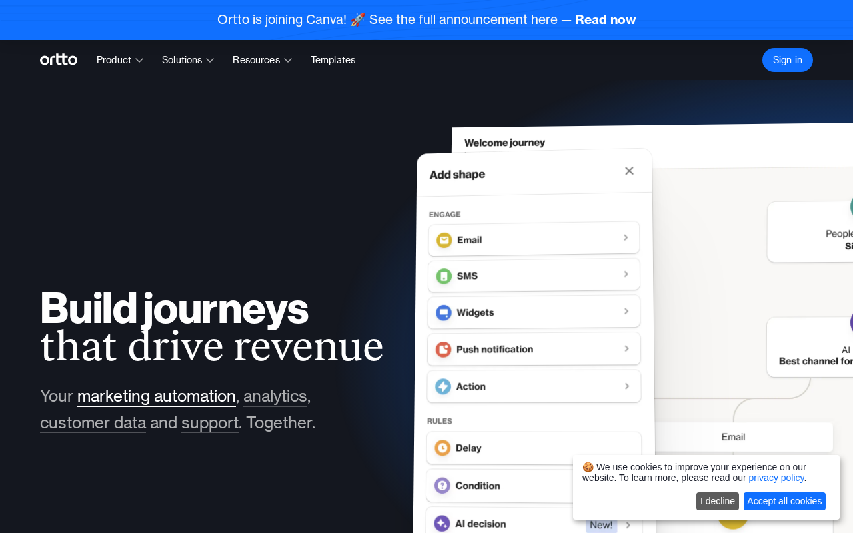Click the Email node on the journey canvas
This screenshot has width=853, height=533.
[733, 437]
